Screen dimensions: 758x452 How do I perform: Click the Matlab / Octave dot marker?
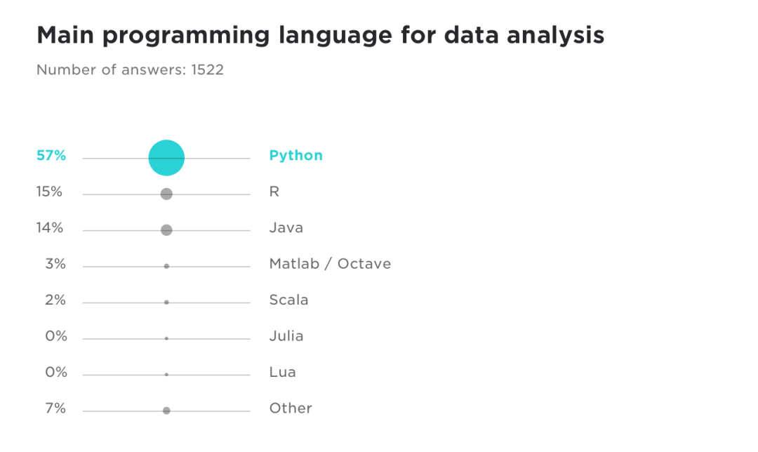click(166, 267)
